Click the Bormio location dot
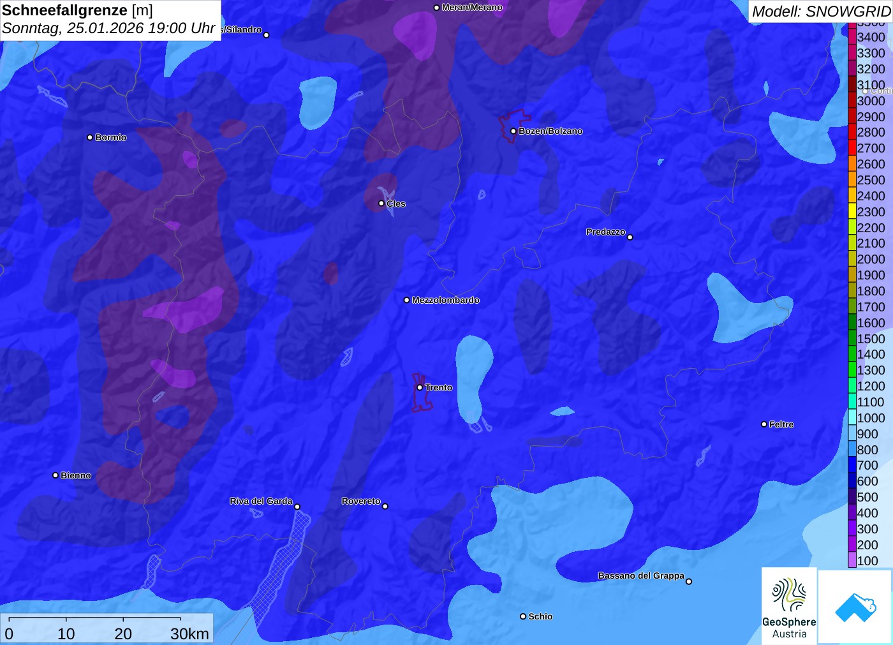The width and height of the screenshot is (893, 645). (90, 138)
